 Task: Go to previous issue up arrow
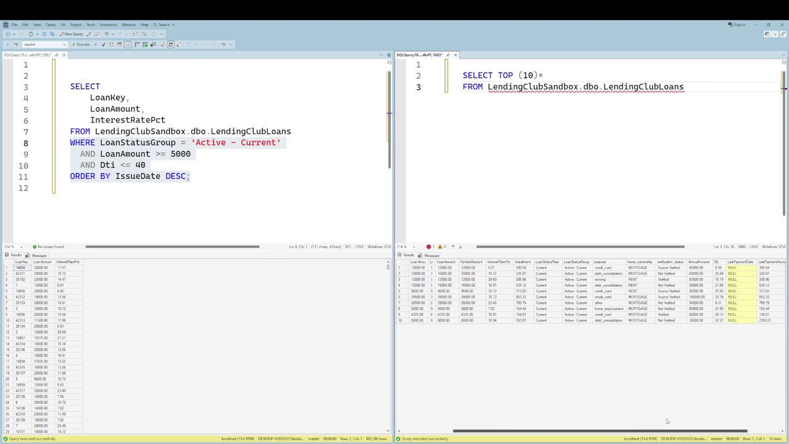453,247
